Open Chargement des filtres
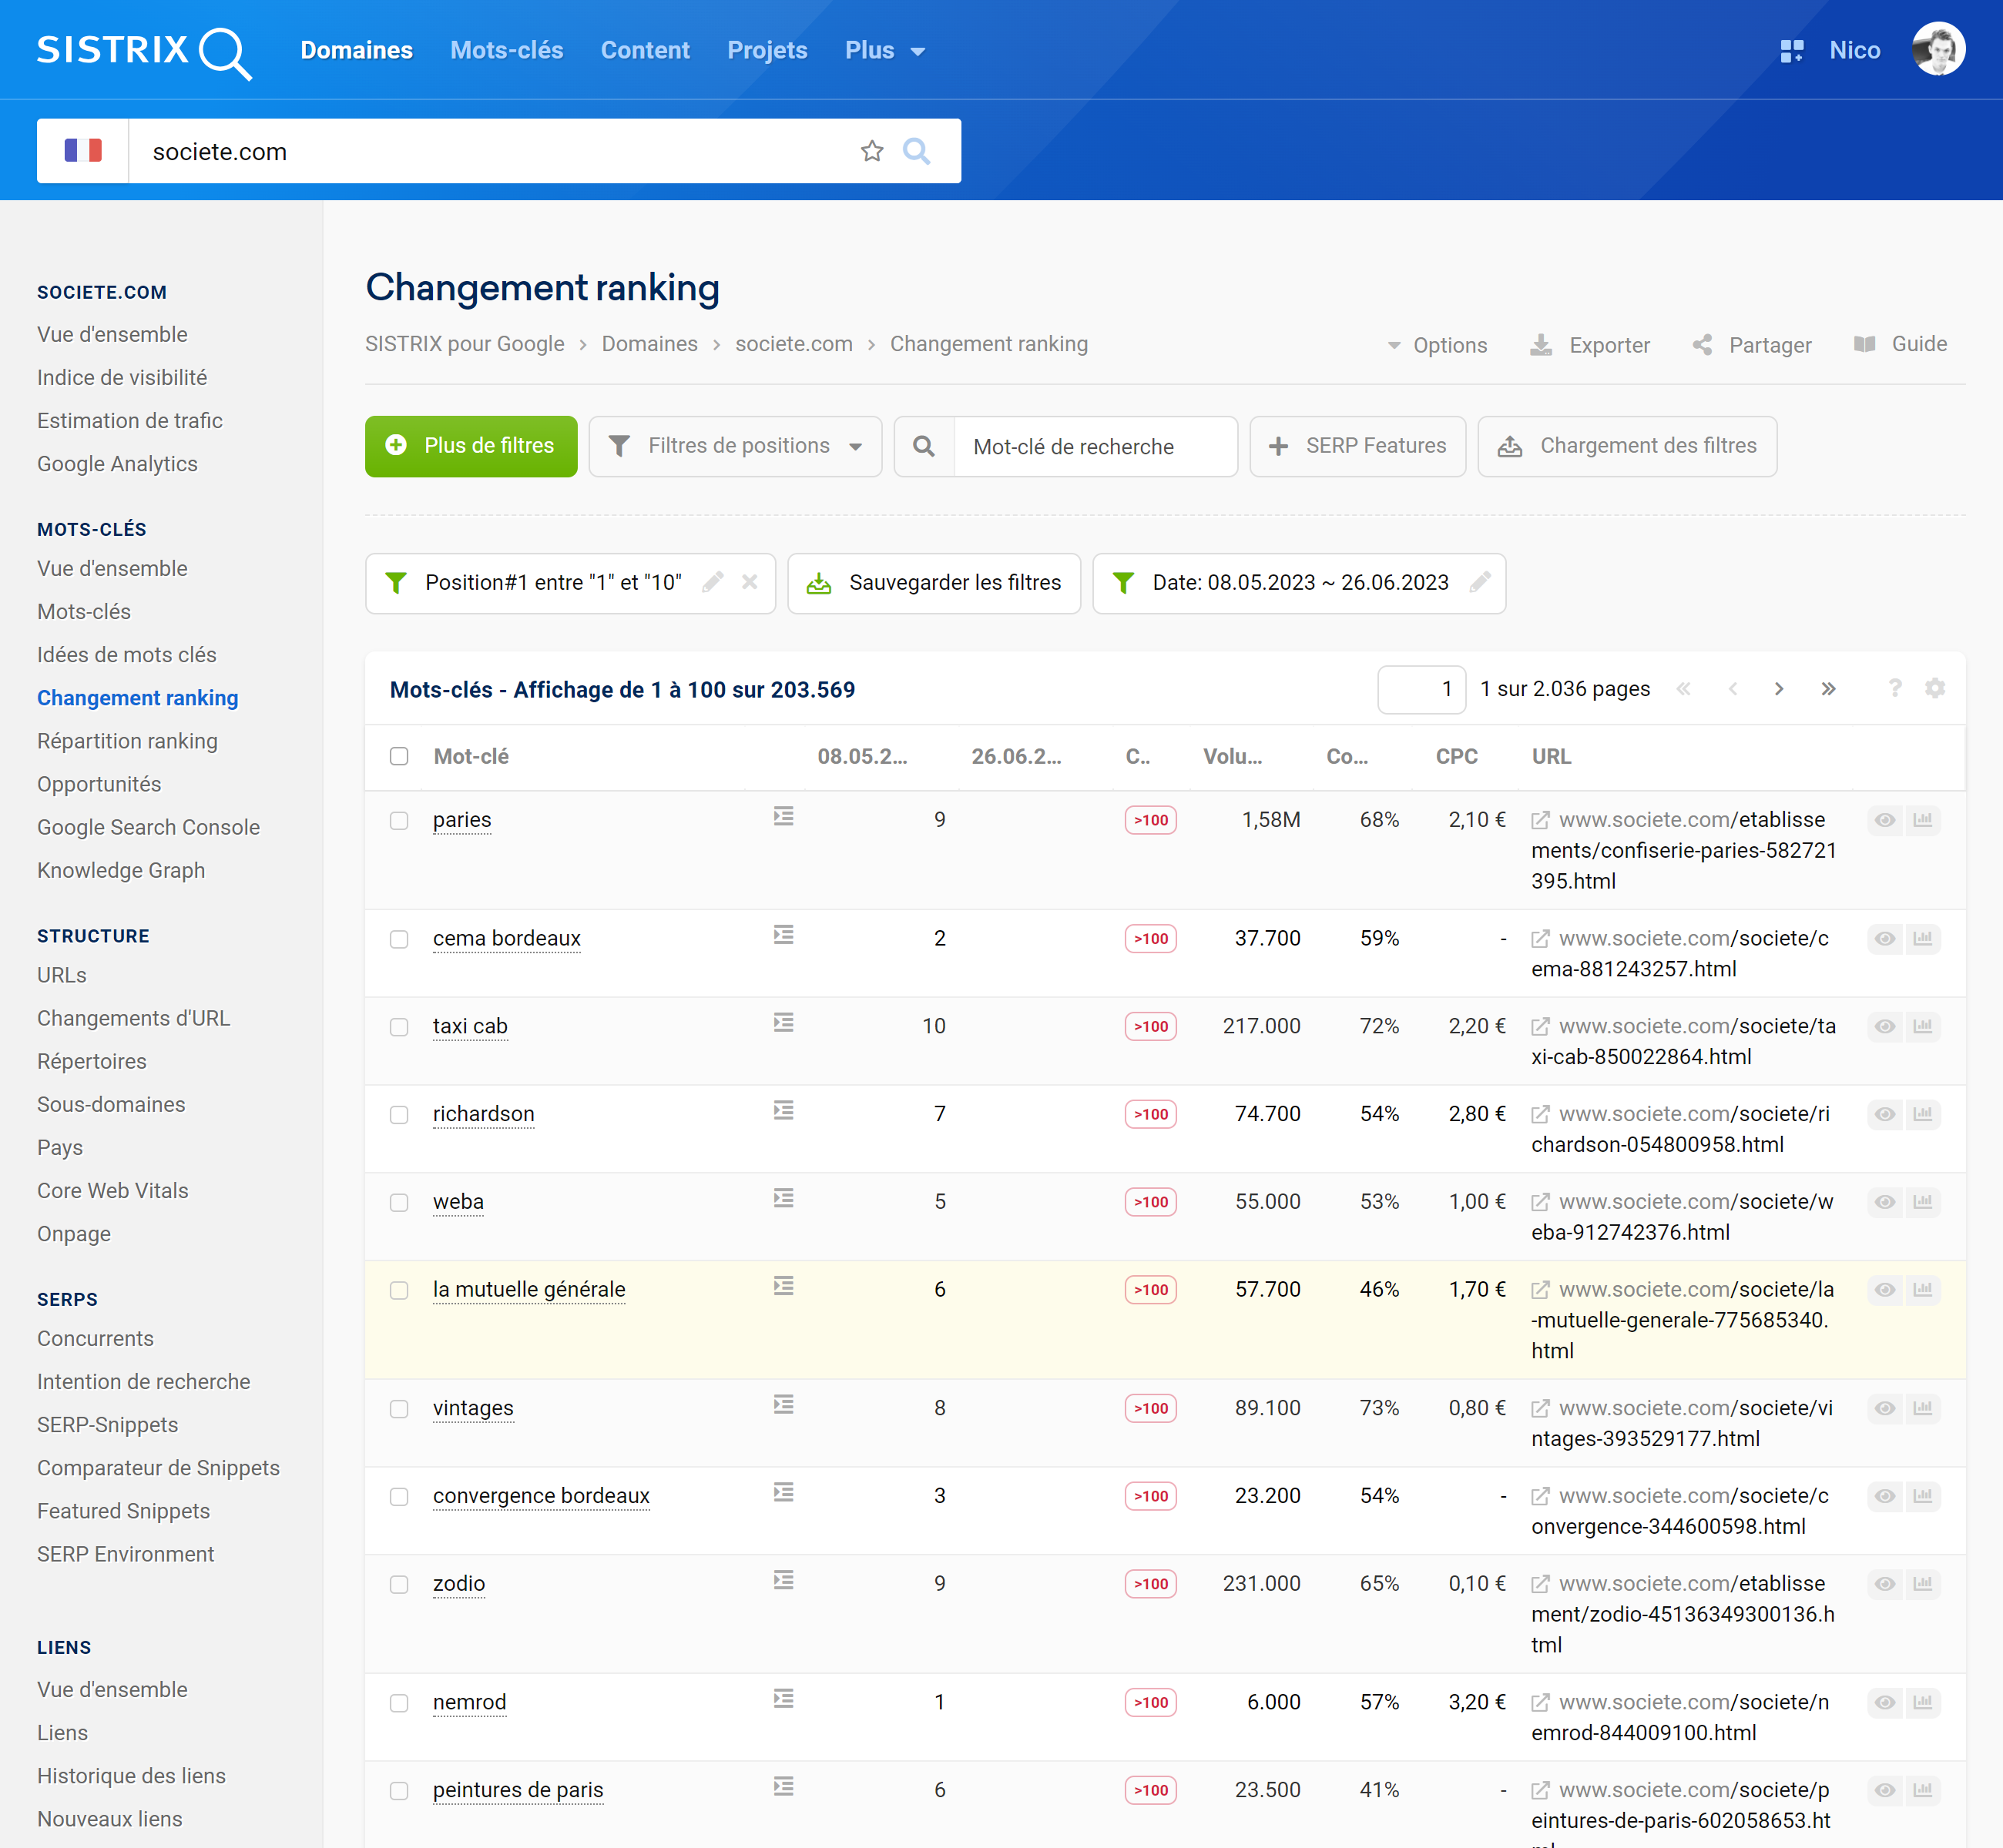2003x1848 pixels. 1627,446
